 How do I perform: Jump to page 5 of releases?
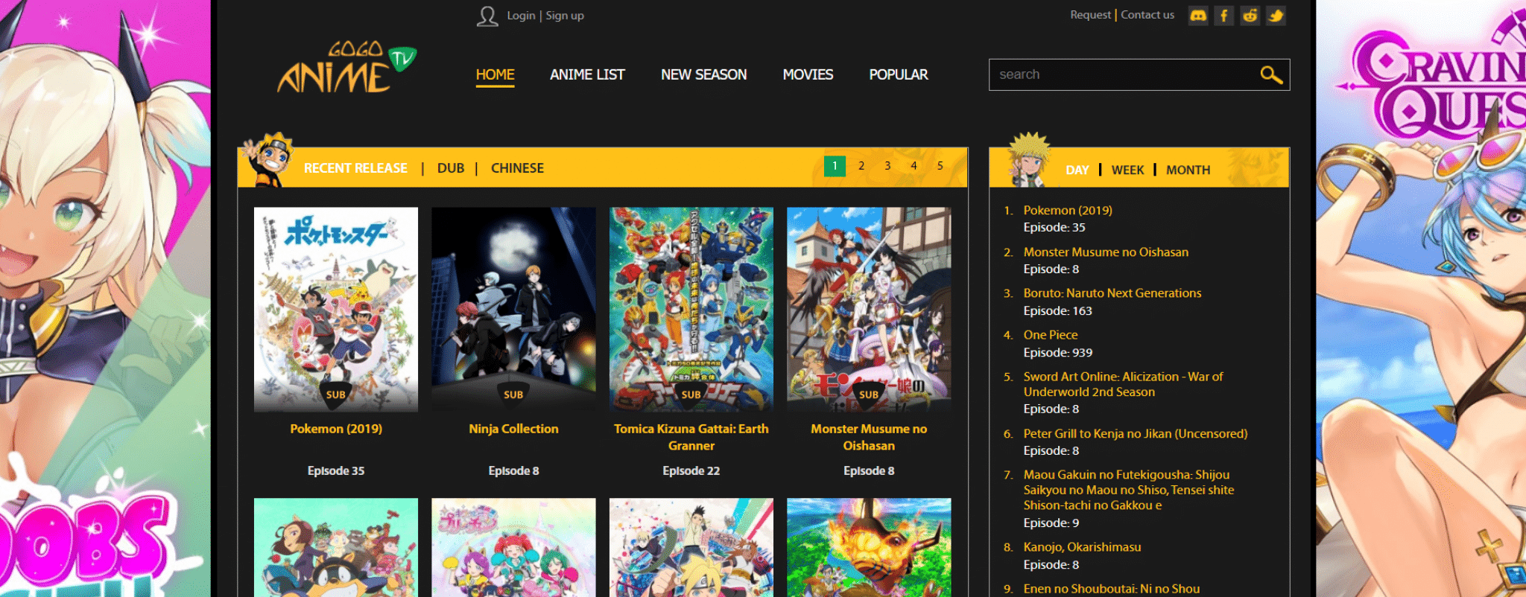(940, 166)
